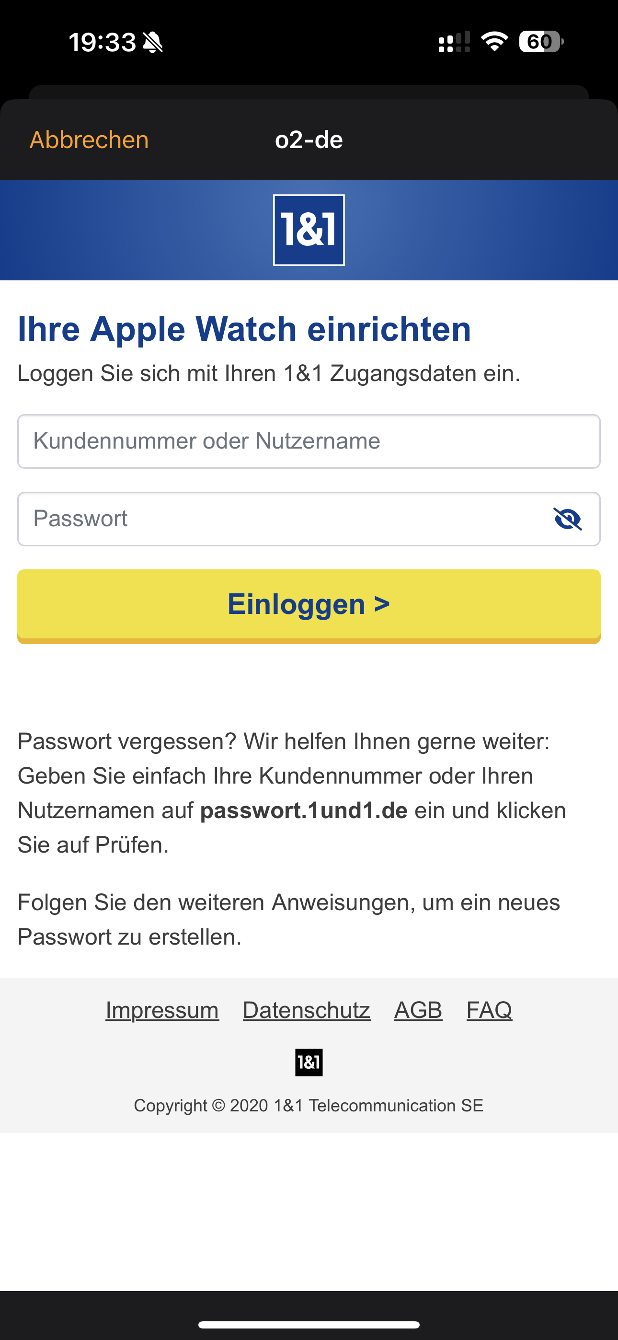This screenshot has width=618, height=1340.
Task: Click into the Passwort field
Action: pos(281,519)
